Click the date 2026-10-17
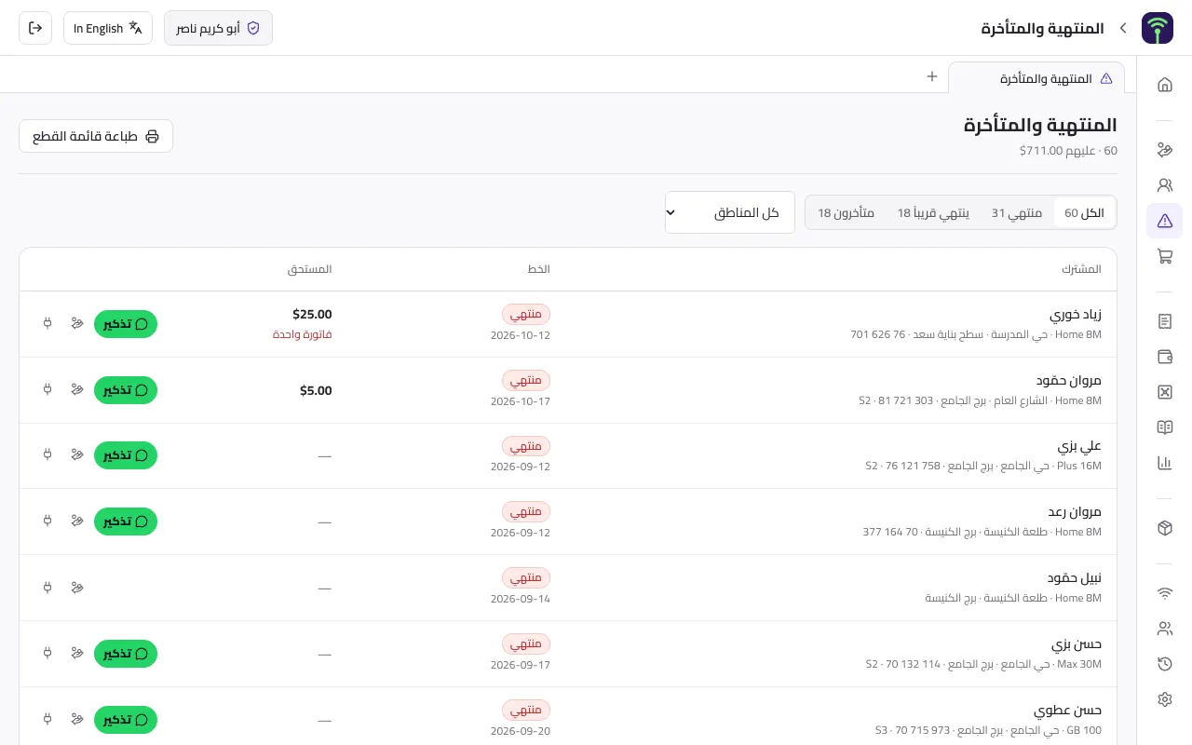This screenshot has height=745, width=1192. 521,401
